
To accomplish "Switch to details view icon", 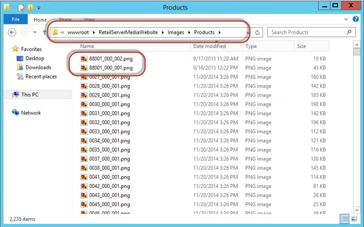I will (344, 218).
